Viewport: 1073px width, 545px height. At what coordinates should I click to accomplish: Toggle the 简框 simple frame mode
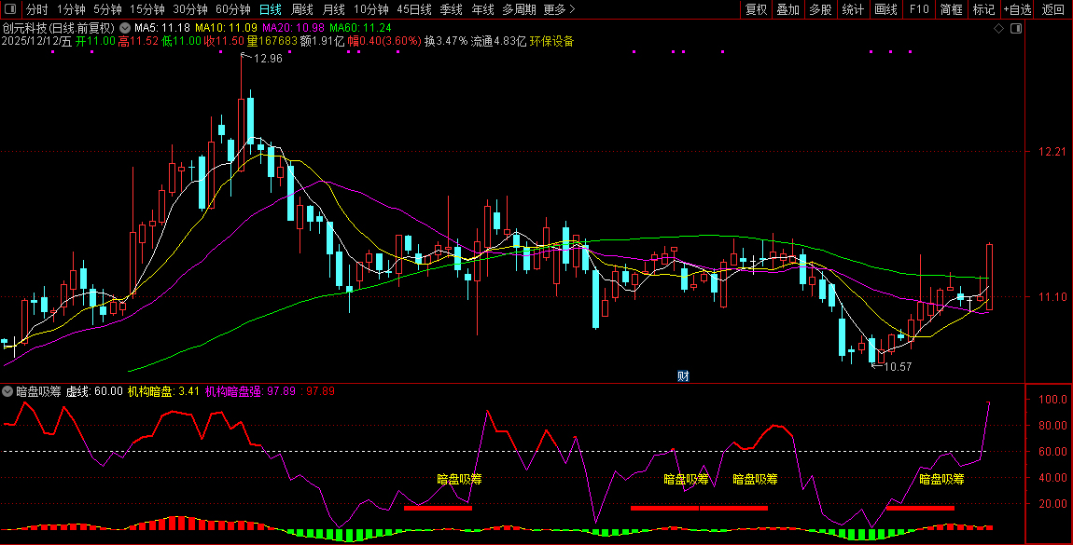(952, 9)
